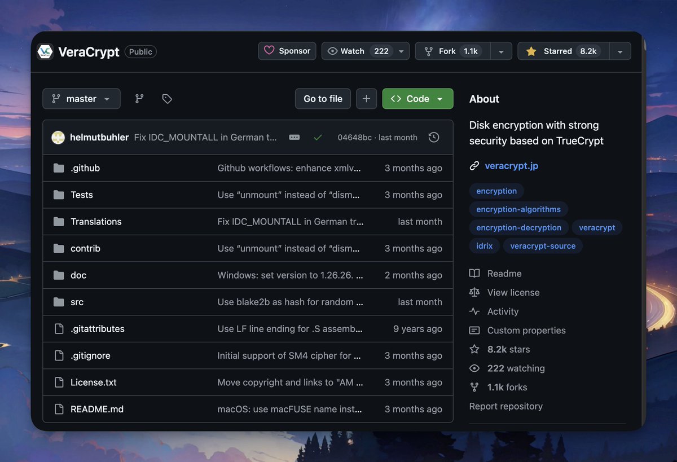Open the src folder name
This screenshot has height=462, width=677.
pos(77,302)
